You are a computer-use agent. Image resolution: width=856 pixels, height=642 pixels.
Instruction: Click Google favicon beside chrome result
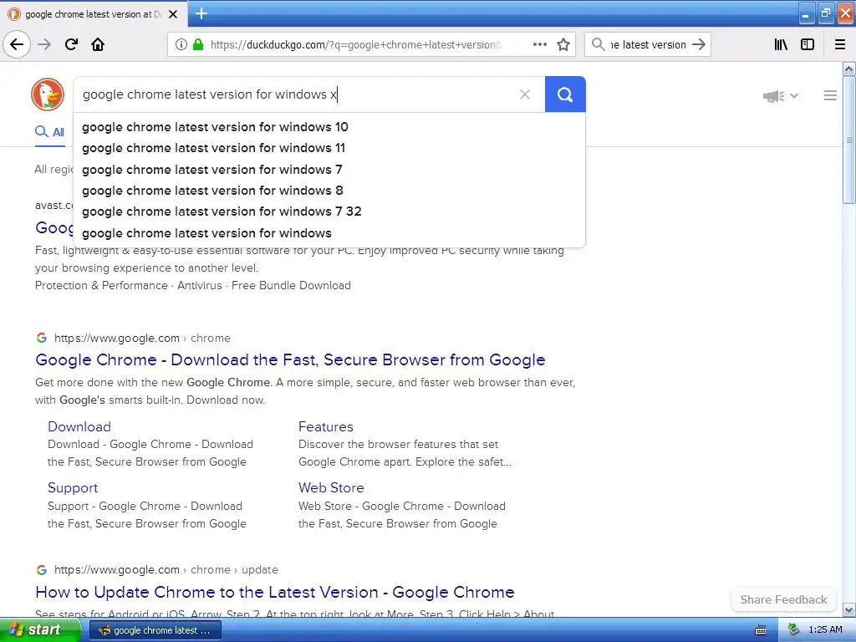tap(42, 338)
